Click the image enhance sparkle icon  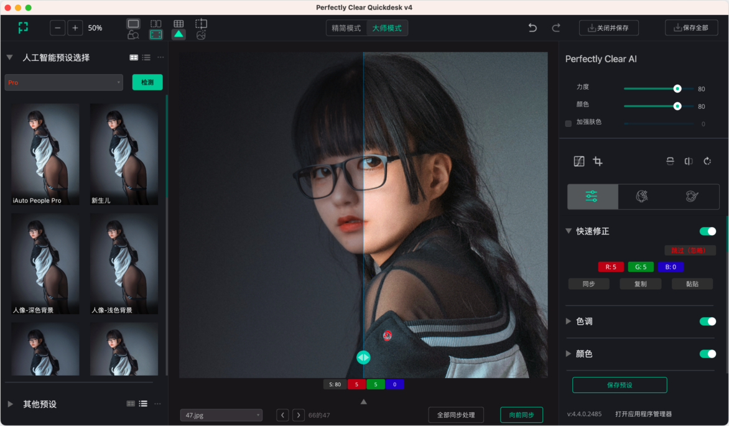[202, 35]
